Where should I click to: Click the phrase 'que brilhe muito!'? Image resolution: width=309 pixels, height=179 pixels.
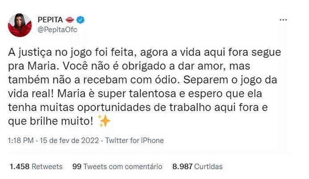point(50,121)
